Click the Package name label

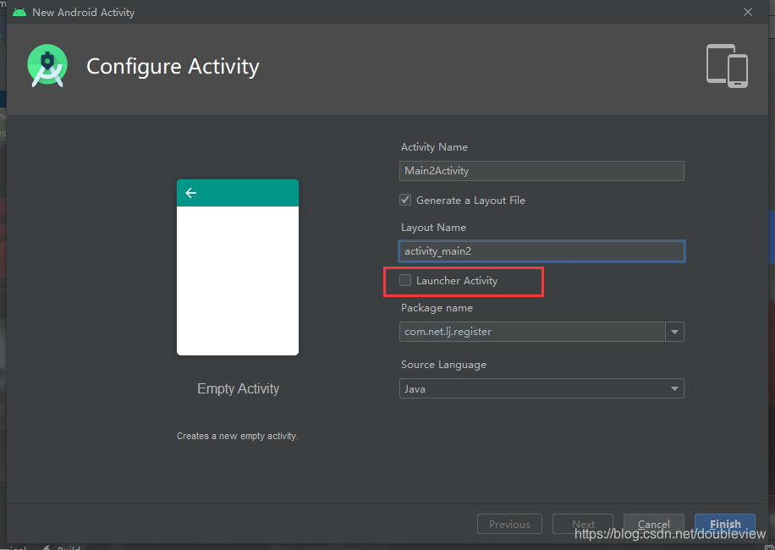437,308
